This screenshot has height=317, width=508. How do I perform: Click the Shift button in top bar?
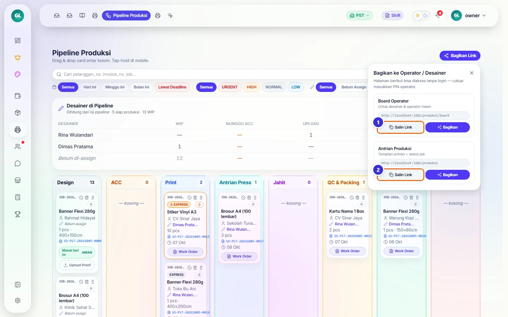[x=393, y=15]
